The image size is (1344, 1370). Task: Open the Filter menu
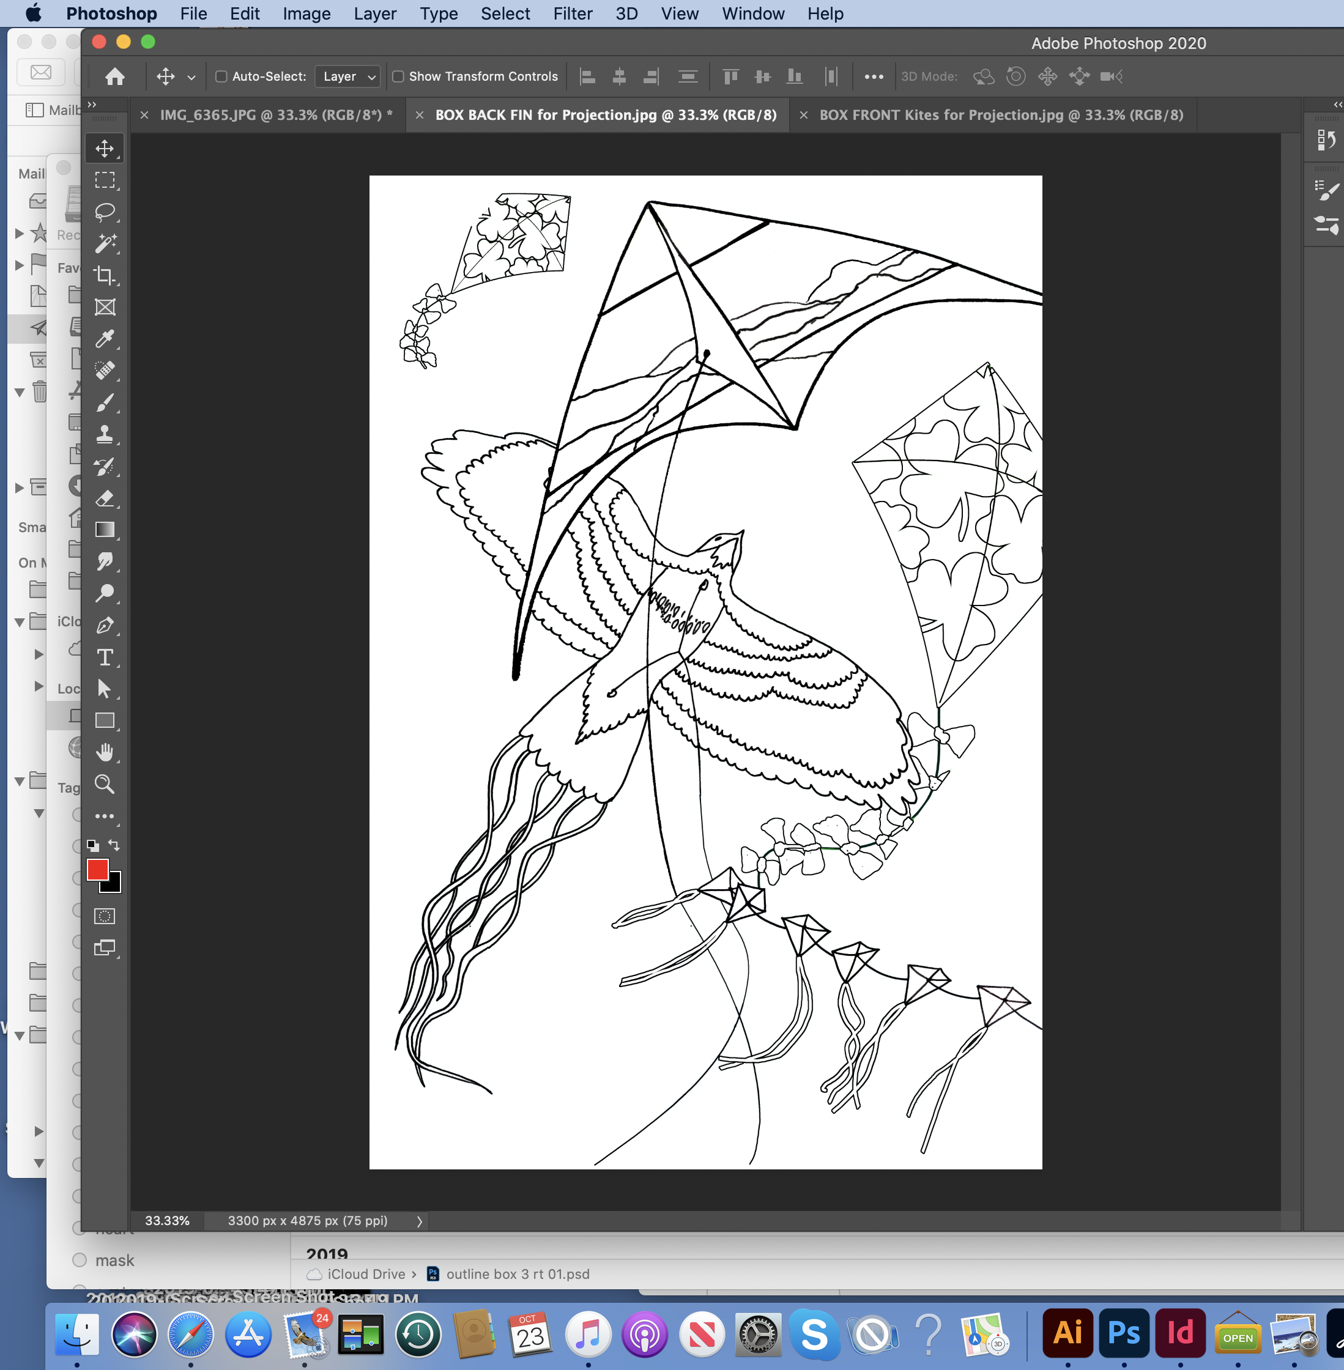[x=572, y=13]
